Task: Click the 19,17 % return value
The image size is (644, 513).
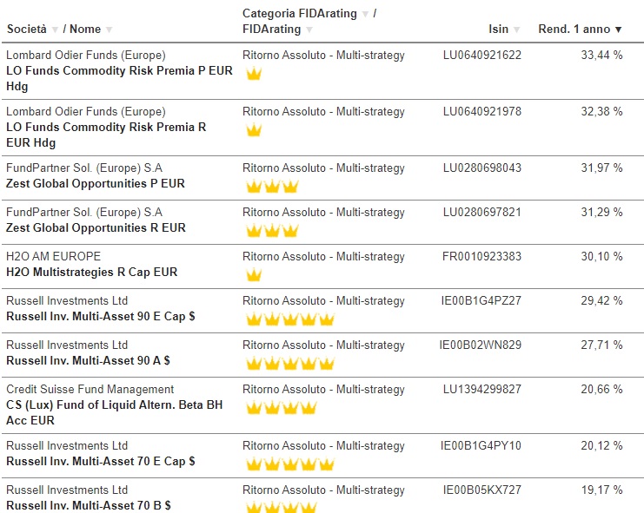Action: pos(601,490)
